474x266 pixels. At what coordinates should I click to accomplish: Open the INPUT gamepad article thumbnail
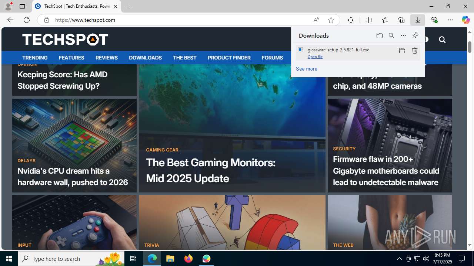(x=74, y=223)
